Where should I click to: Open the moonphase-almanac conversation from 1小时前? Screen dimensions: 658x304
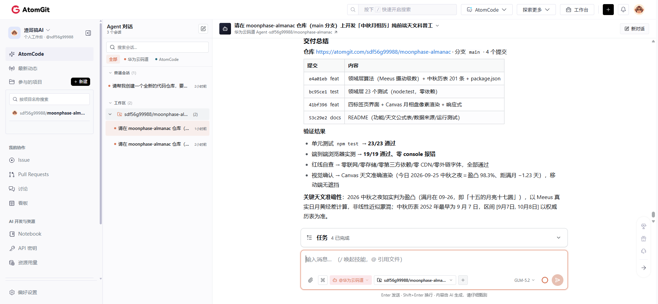pos(157,129)
